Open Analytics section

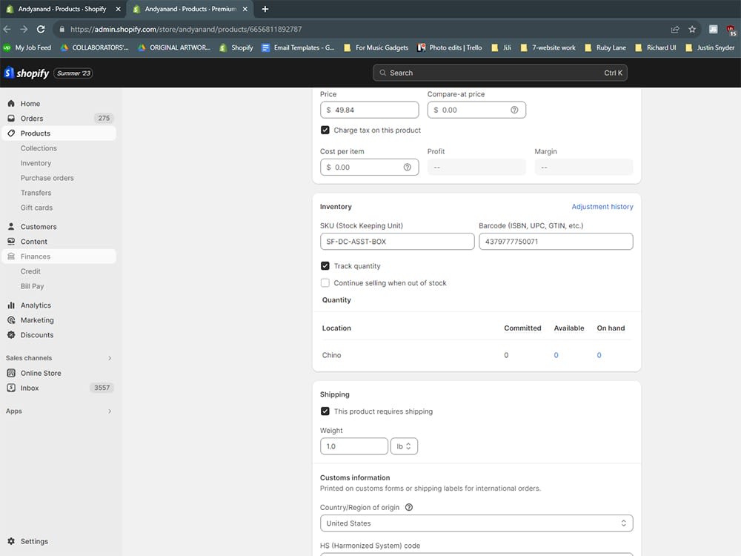(36, 305)
